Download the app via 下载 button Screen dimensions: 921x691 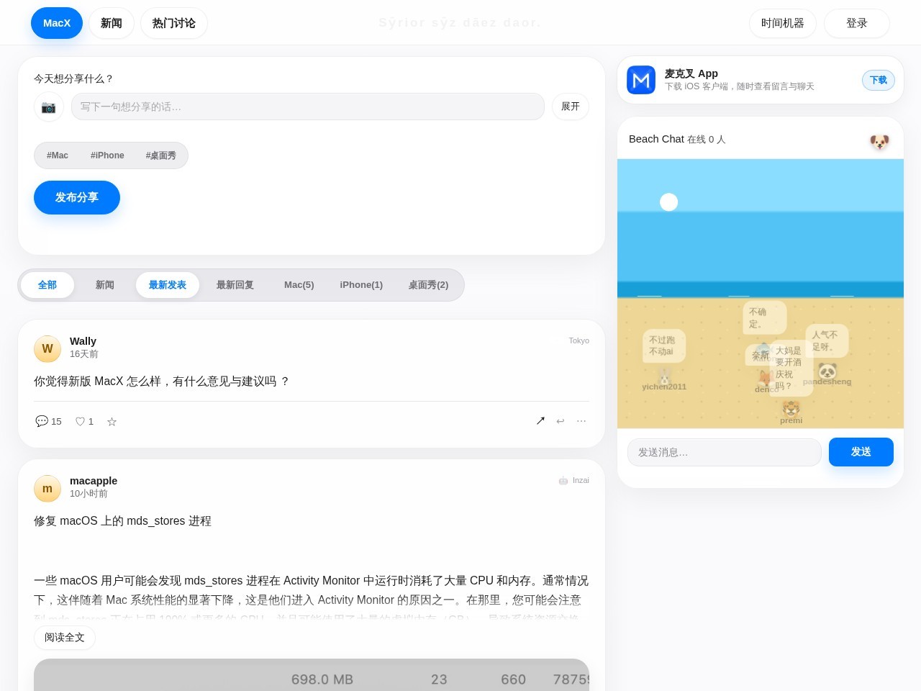coord(879,80)
